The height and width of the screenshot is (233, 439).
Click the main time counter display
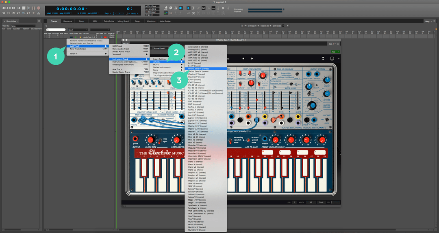pos(71,9)
